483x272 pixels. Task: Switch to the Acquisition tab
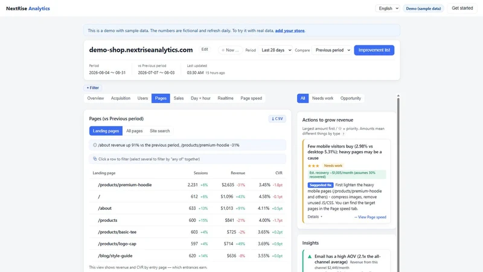click(121, 98)
